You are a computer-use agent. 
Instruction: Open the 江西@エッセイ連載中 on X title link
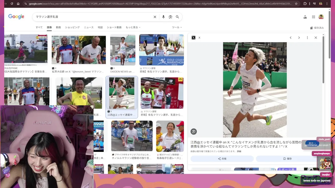(x=246, y=144)
